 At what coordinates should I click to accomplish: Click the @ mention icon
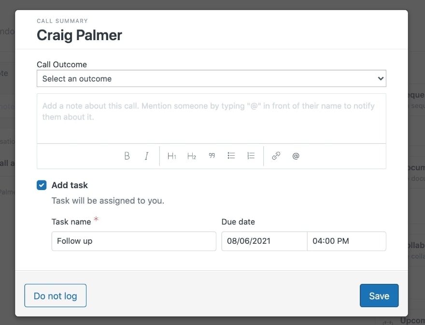pos(296,156)
